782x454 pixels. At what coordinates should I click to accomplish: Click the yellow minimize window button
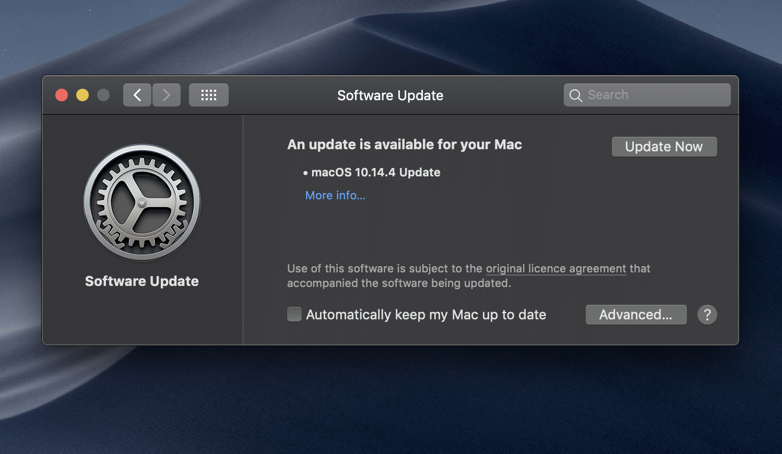pos(82,94)
